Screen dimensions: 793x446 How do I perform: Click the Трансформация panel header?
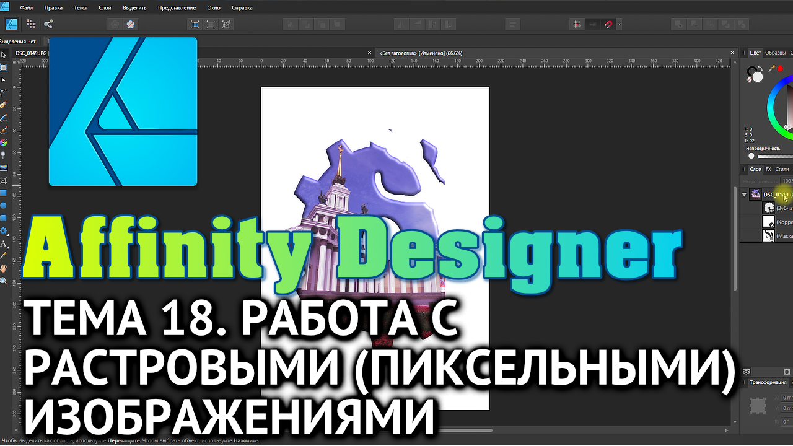(767, 382)
